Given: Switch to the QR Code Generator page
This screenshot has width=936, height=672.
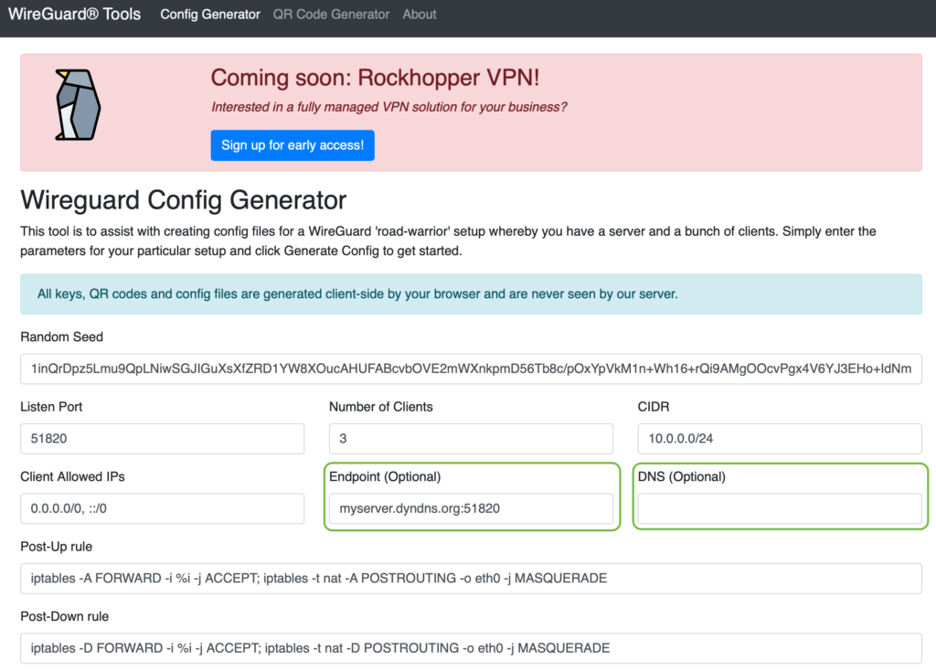Looking at the screenshot, I should (331, 15).
